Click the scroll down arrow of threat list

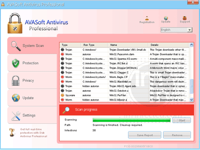pyautogui.click(x=191, y=100)
